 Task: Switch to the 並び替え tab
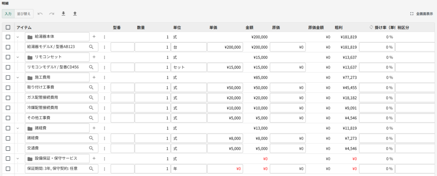click(25, 14)
